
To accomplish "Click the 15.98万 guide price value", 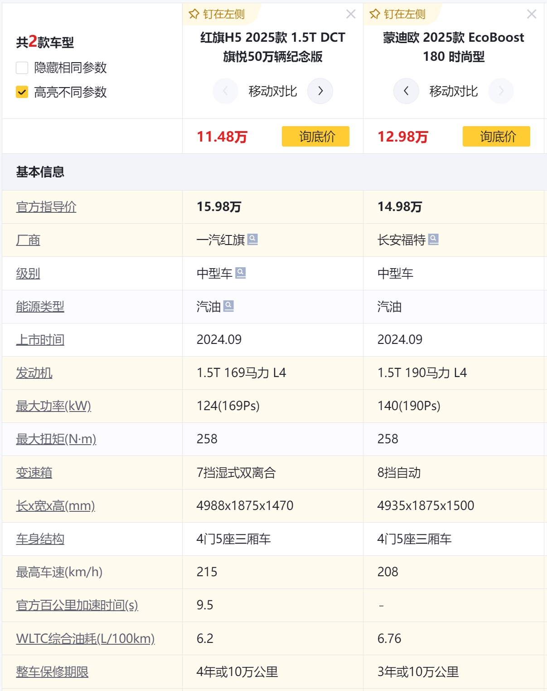I will [x=219, y=207].
